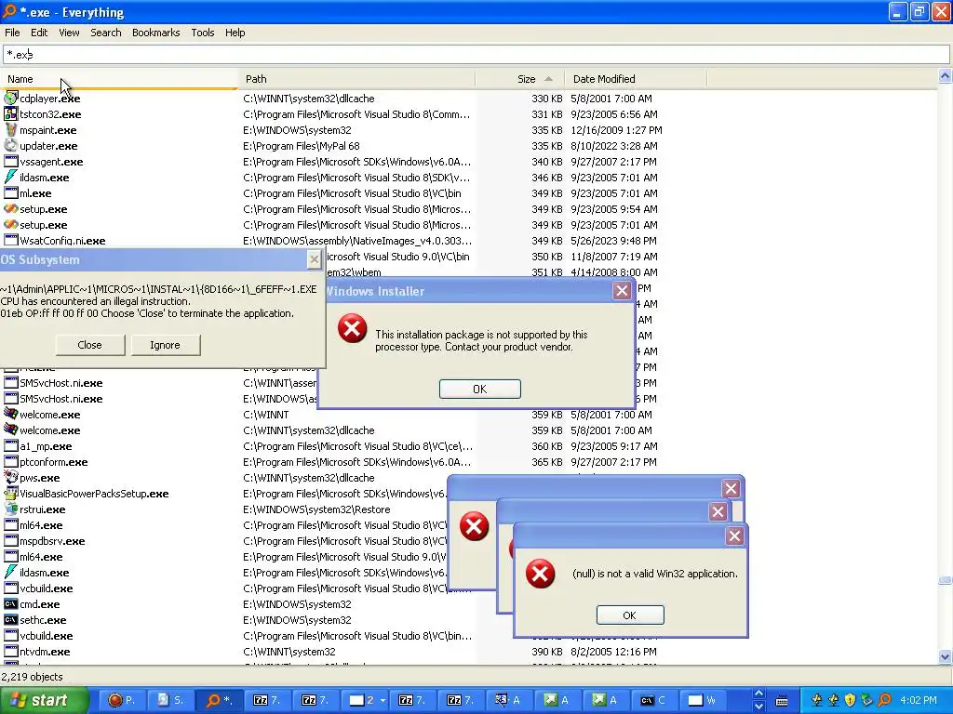Click the mspdbsrv.exe file icon
The image size is (953, 714).
11,540
